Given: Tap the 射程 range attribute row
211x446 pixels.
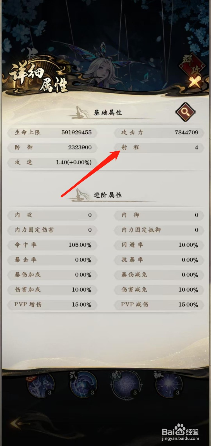Looking at the screenshot, I should pos(159,147).
